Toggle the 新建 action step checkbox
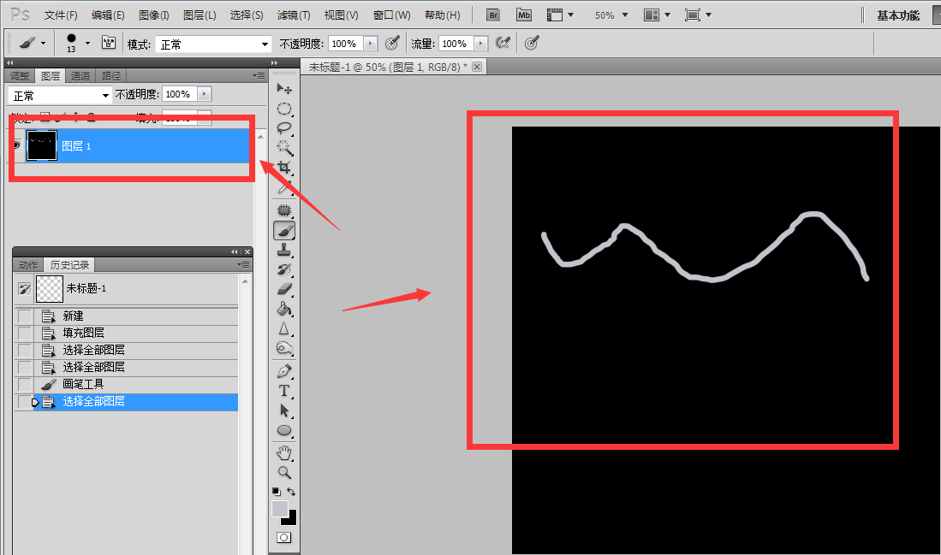Viewport: 941px width, 555px height. (25, 316)
